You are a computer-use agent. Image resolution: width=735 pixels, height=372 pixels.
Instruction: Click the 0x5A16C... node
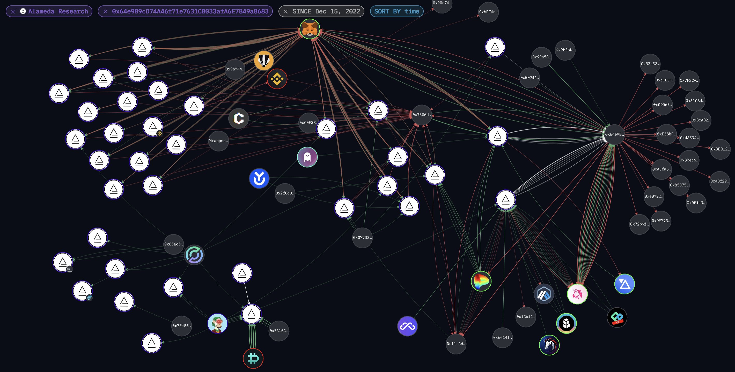pos(279,331)
